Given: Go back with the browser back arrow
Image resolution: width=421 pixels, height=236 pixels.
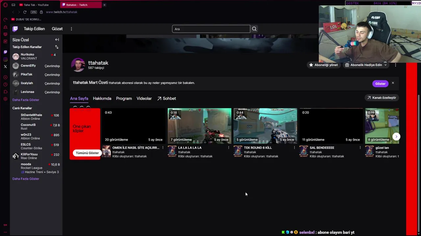Looking at the screenshot, I should coord(13,12).
